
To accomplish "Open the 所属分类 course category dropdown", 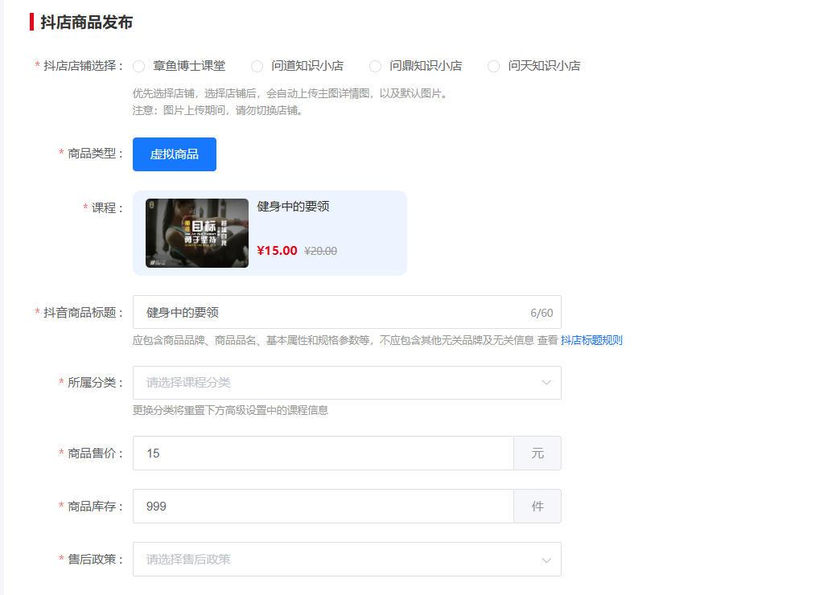I will pos(347,383).
